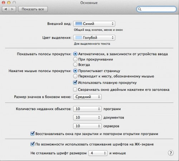The image size is (179, 161).
Task: Click the magnifier icon in search field
Action: coord(140,9)
